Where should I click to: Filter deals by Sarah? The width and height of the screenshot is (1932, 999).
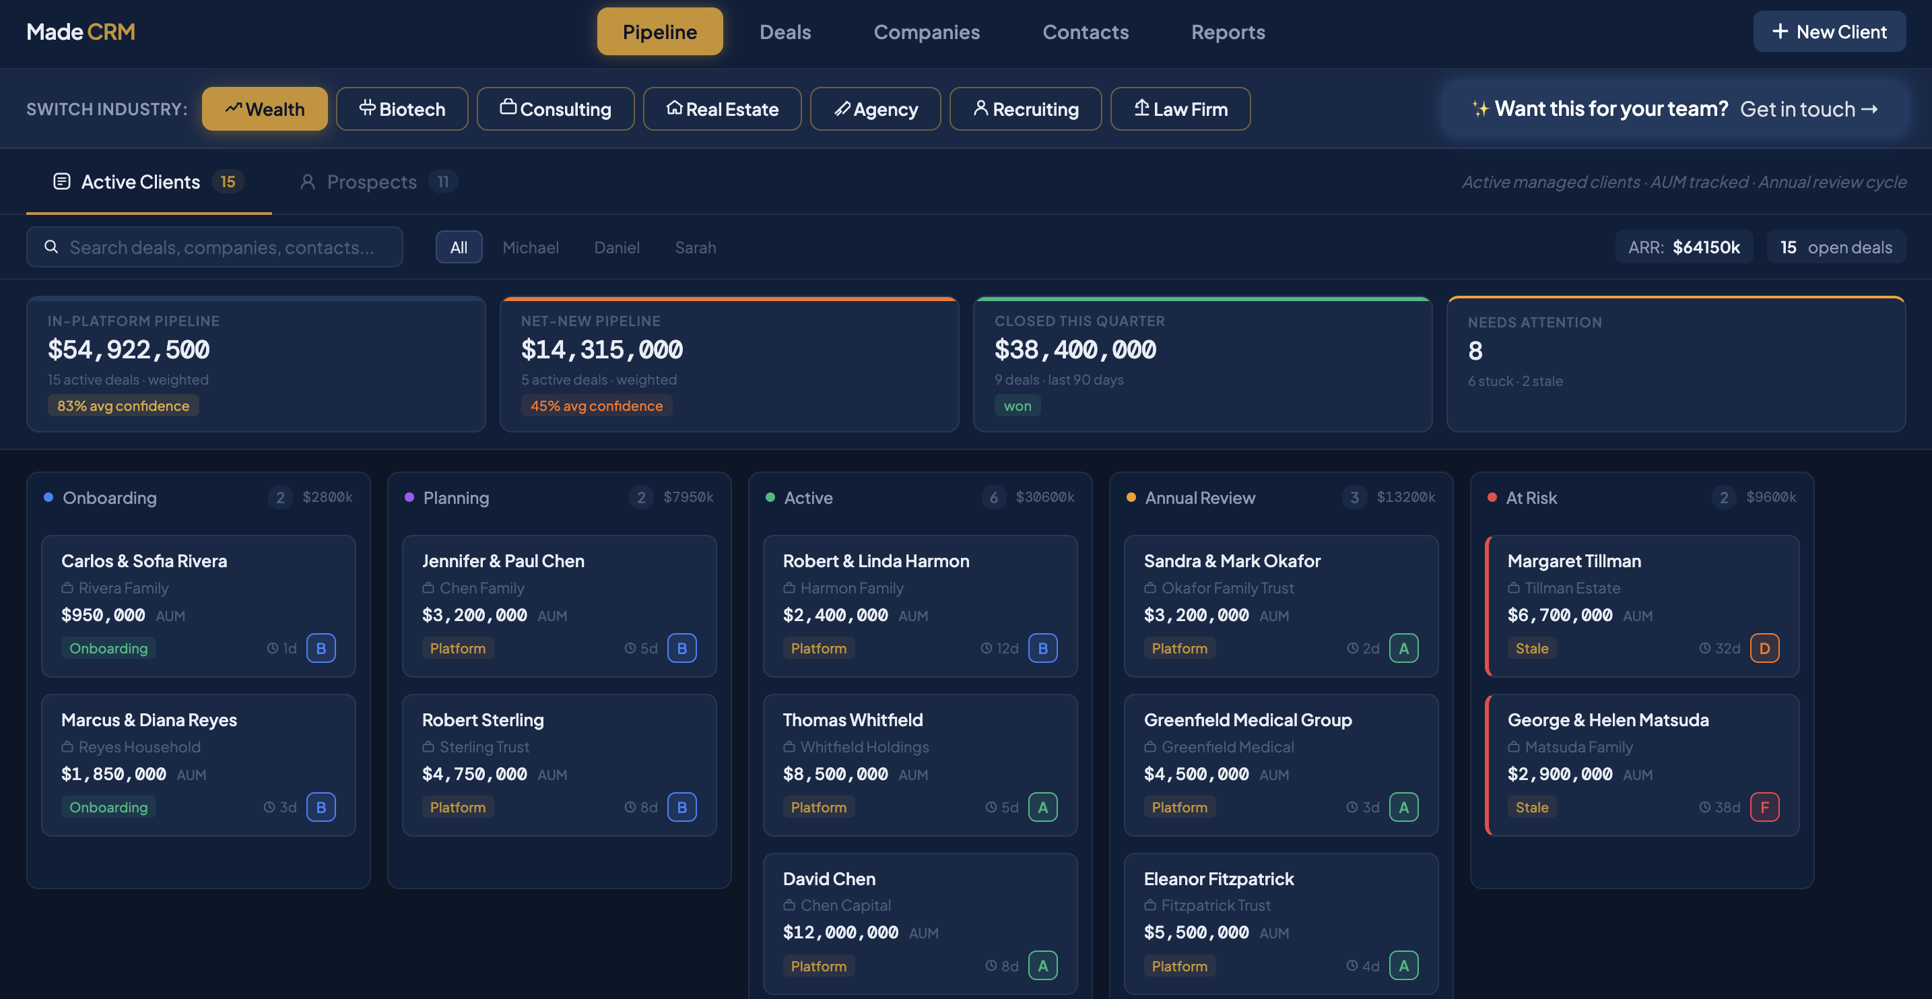(695, 247)
